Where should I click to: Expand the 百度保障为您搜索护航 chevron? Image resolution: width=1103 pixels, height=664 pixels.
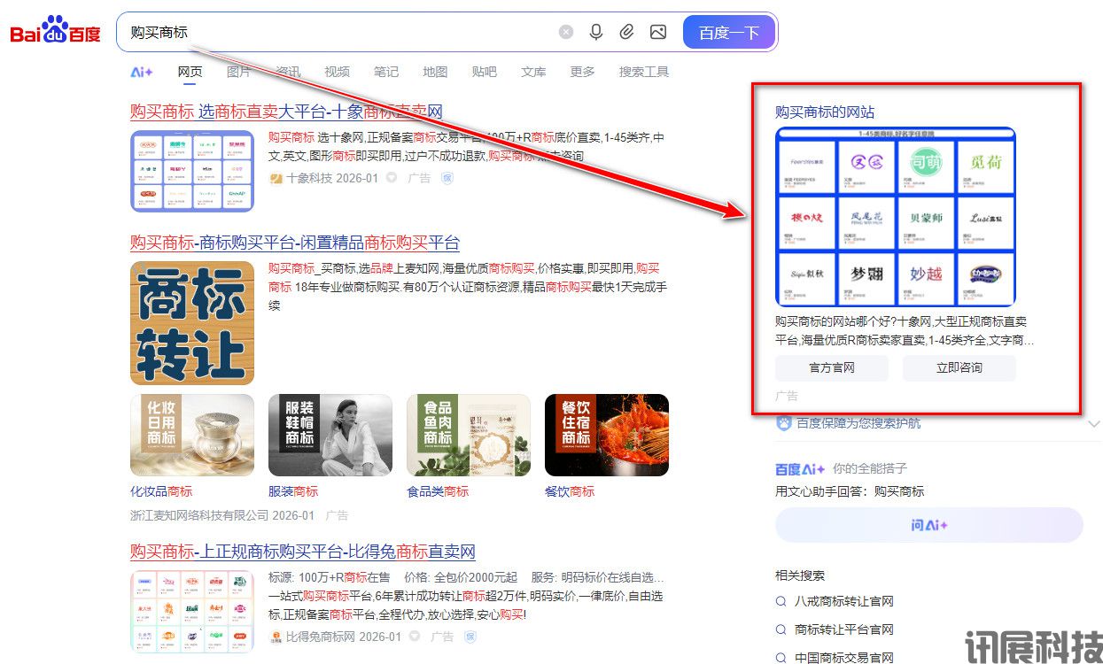(x=1094, y=423)
